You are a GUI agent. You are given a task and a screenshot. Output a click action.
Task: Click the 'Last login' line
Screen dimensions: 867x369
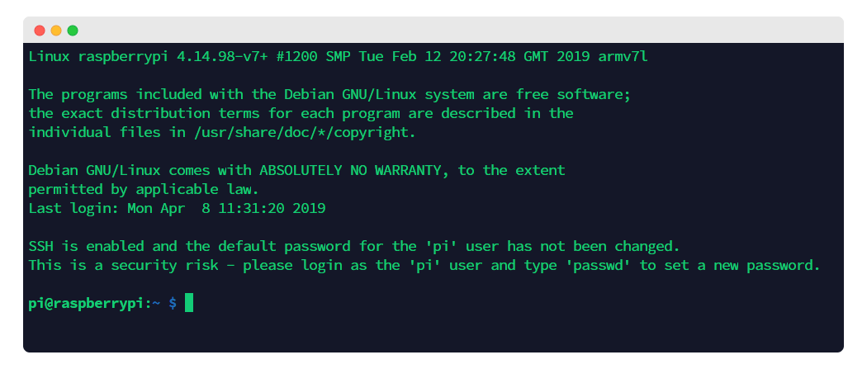point(177,208)
